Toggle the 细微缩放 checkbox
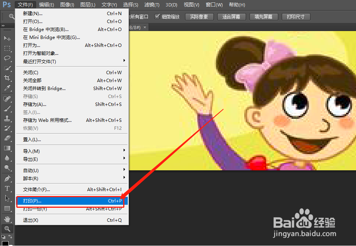 click(x=157, y=17)
